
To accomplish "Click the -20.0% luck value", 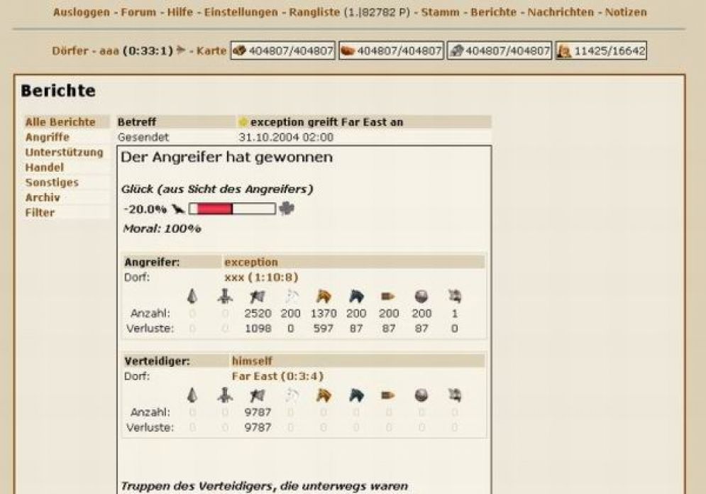I will point(145,209).
